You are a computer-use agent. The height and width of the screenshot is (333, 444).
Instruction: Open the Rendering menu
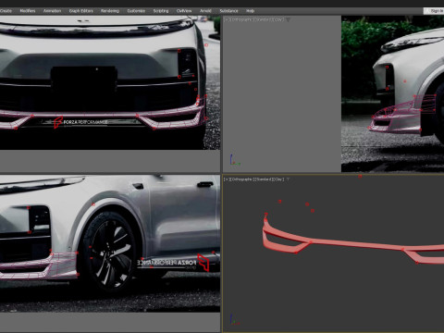coord(110,11)
